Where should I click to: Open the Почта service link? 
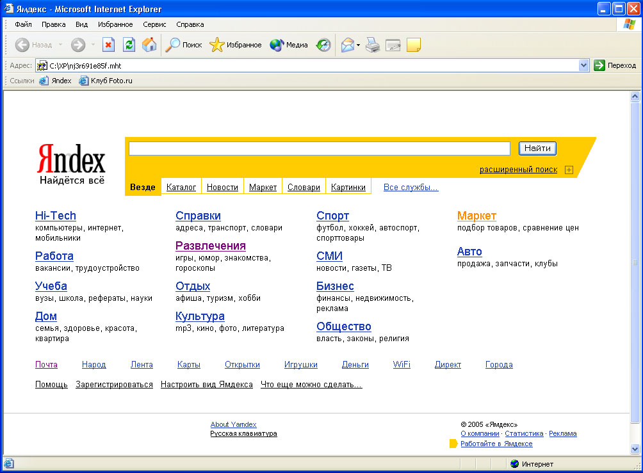pyautogui.click(x=46, y=364)
